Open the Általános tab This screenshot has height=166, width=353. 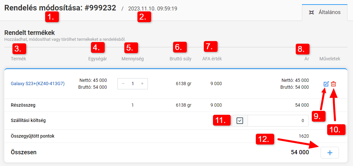[x=325, y=12]
